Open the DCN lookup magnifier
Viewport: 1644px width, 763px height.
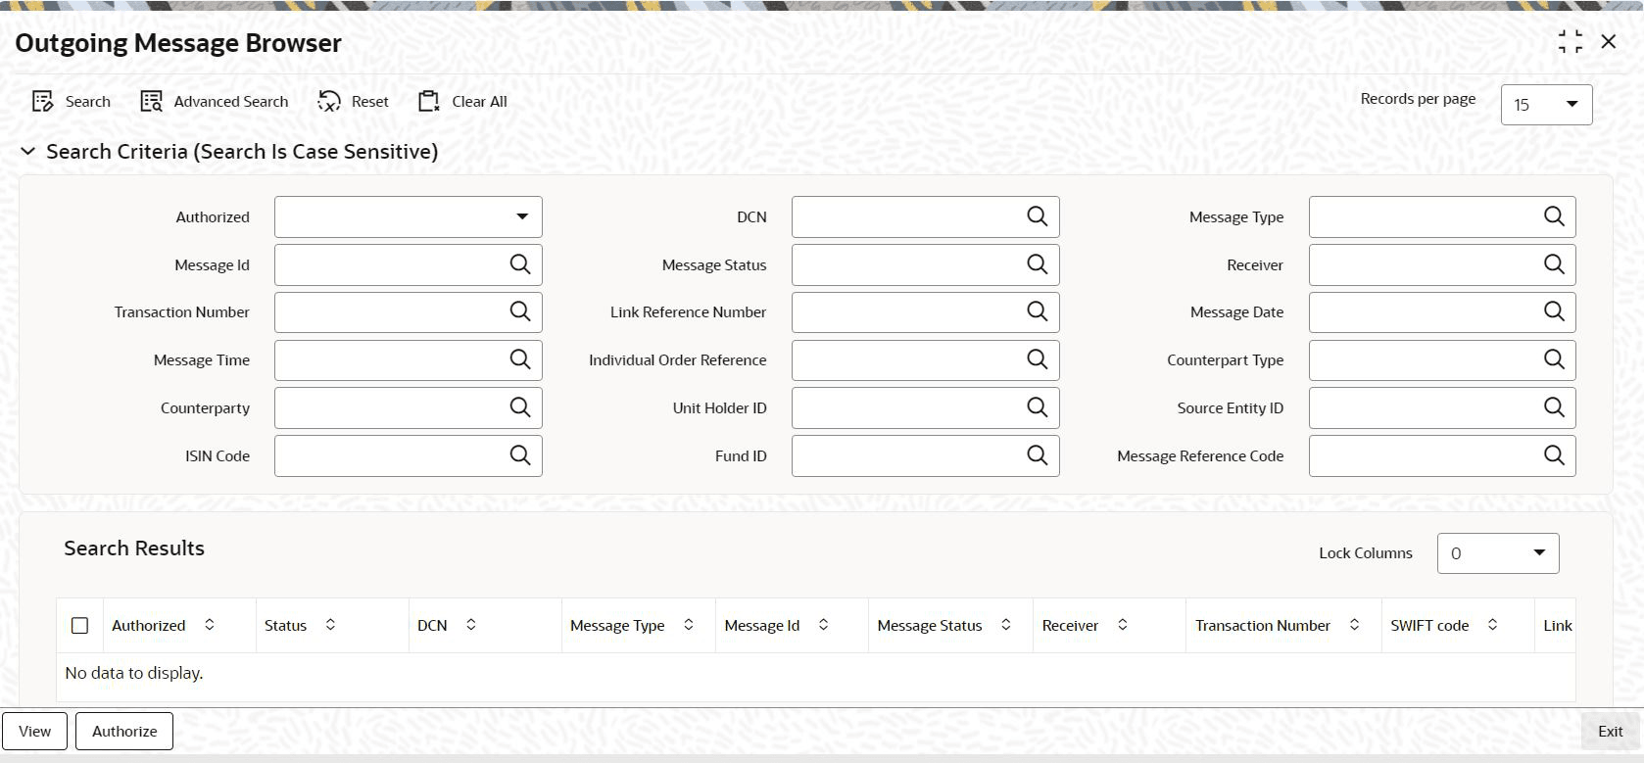(1038, 216)
